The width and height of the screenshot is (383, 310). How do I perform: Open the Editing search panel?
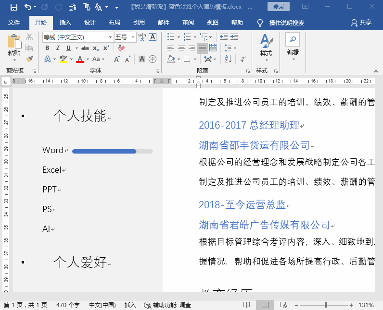pos(293,47)
